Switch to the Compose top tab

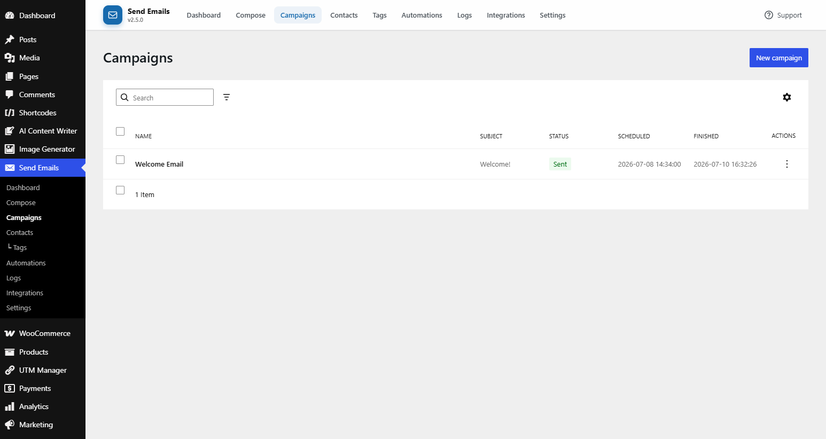[x=251, y=15]
